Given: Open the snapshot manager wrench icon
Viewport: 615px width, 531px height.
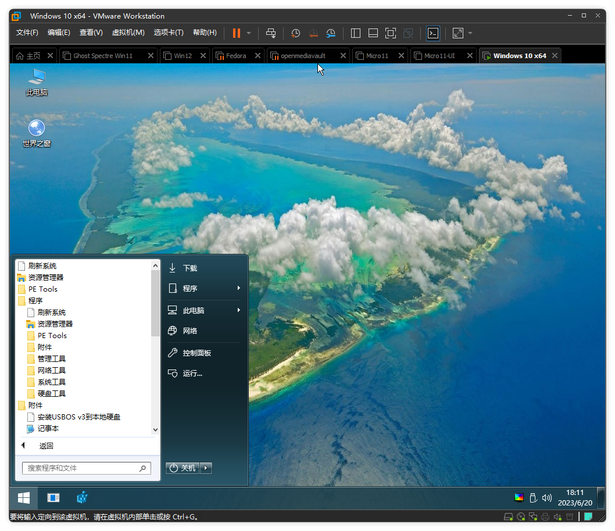Looking at the screenshot, I should coord(331,33).
